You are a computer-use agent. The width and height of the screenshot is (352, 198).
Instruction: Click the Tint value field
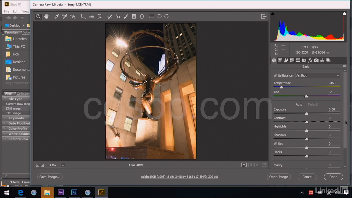tap(330, 92)
